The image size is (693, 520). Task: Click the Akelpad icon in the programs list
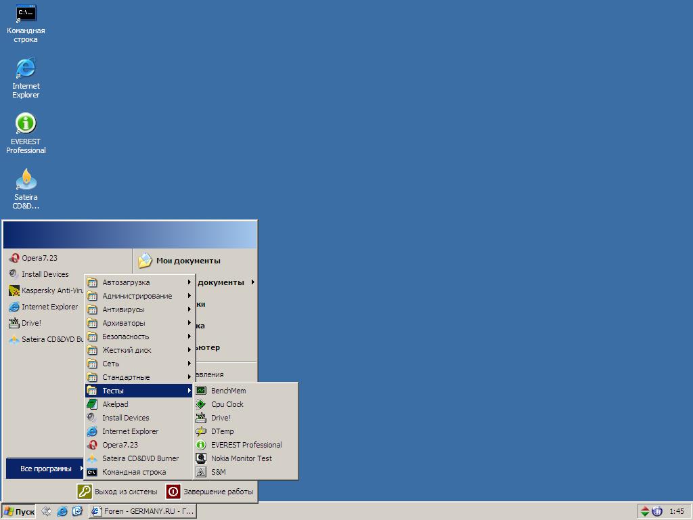92,404
